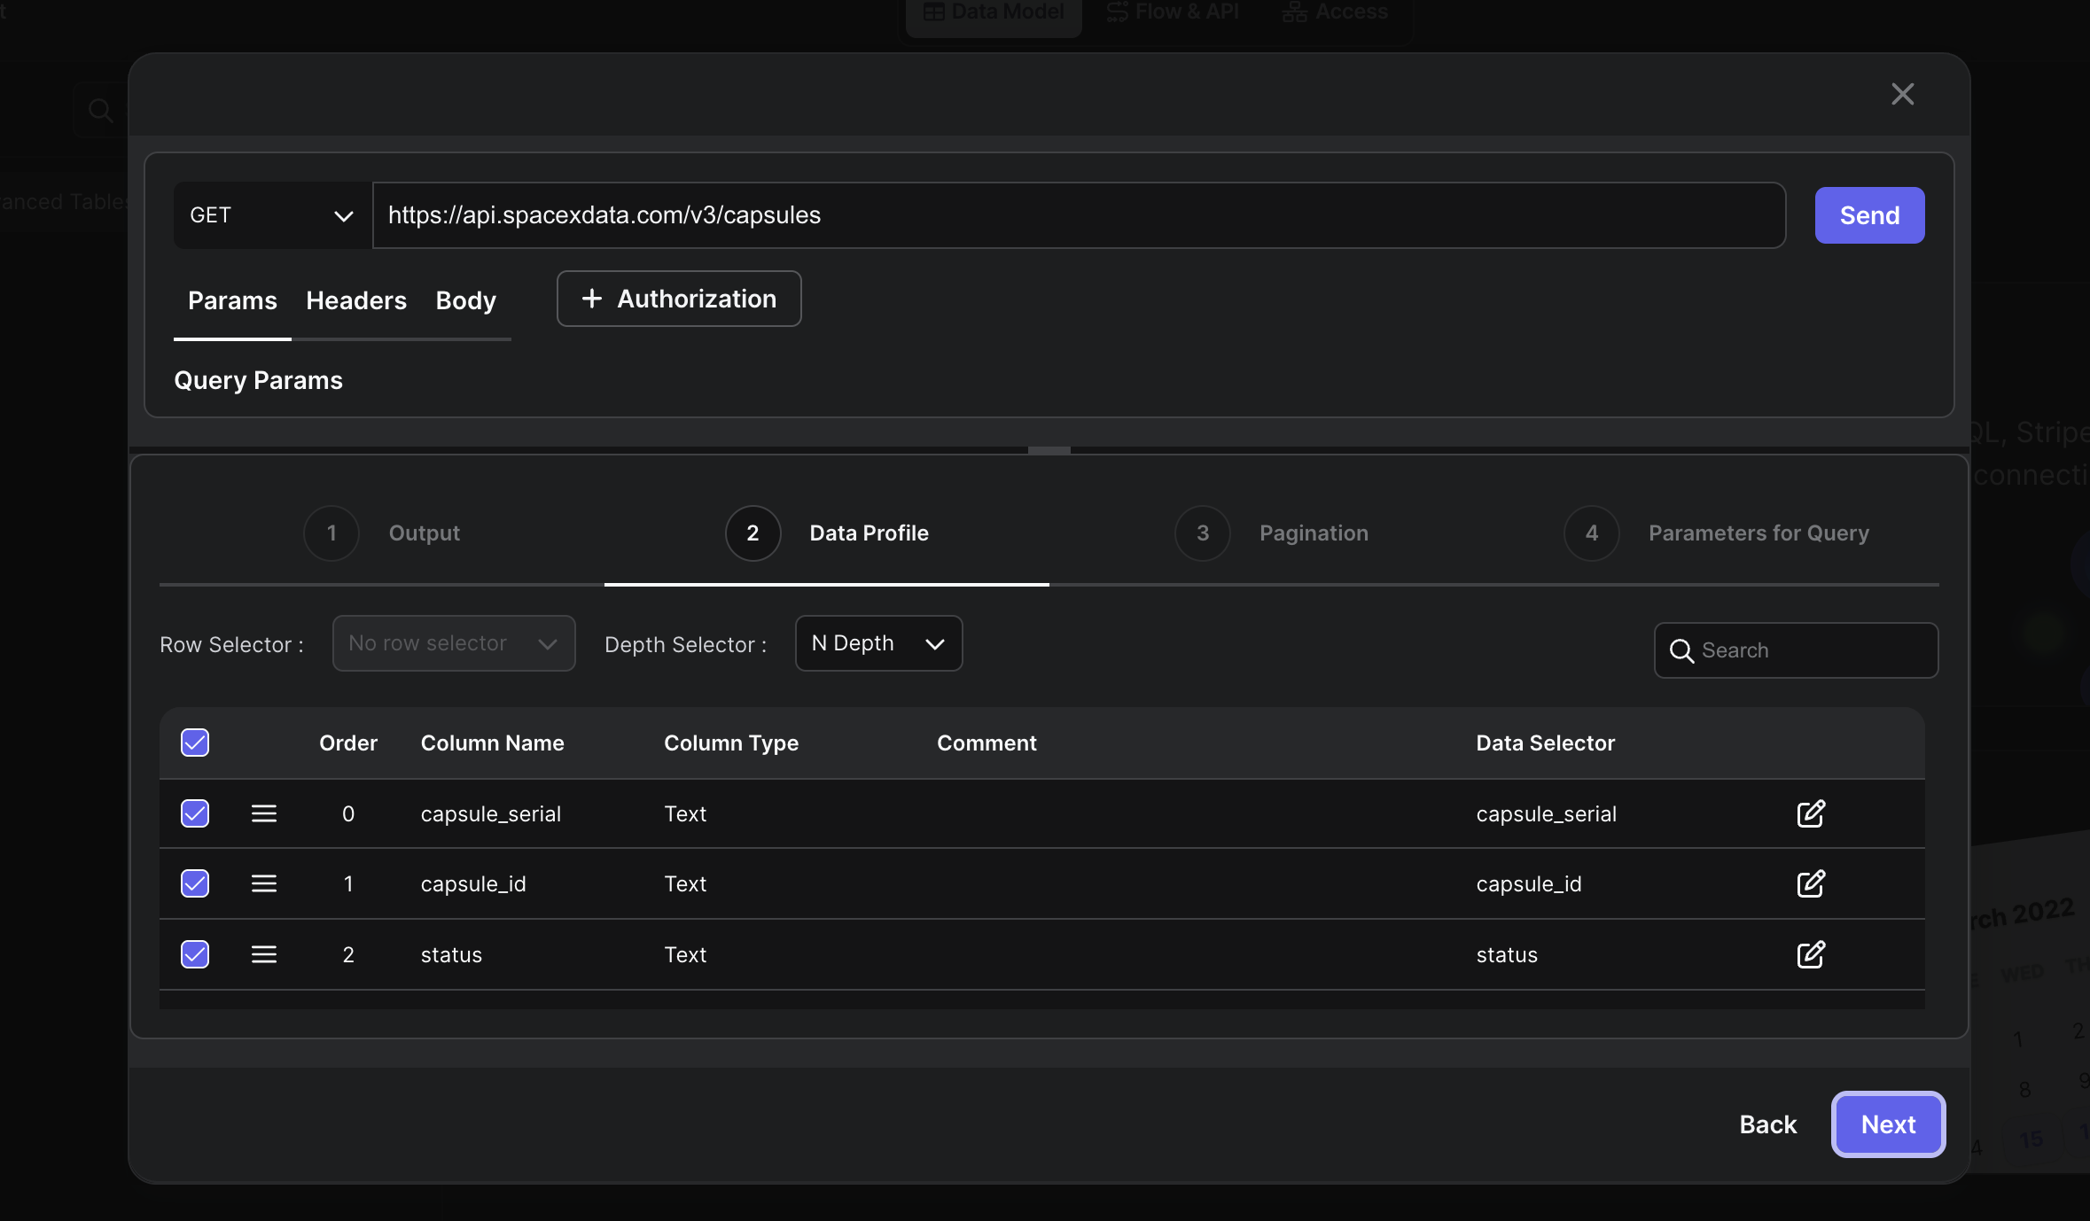Select step 2 Data Profile
The width and height of the screenshot is (2090, 1221).
[x=827, y=533]
